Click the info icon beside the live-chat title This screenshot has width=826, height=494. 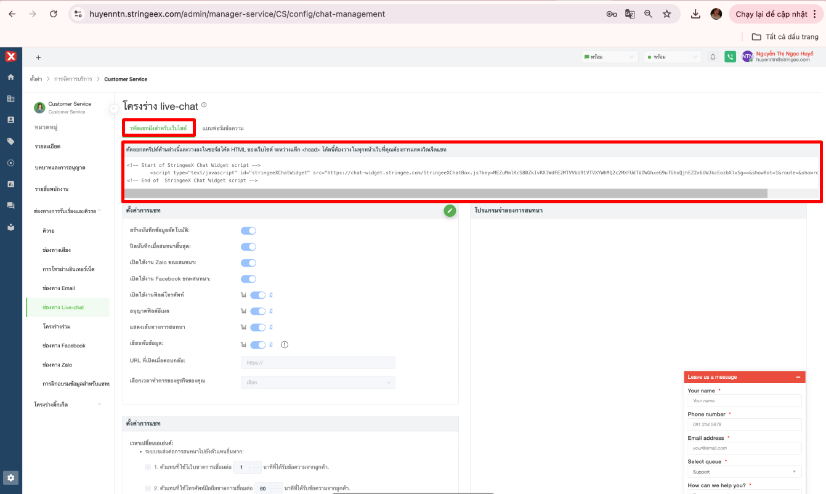pos(204,105)
